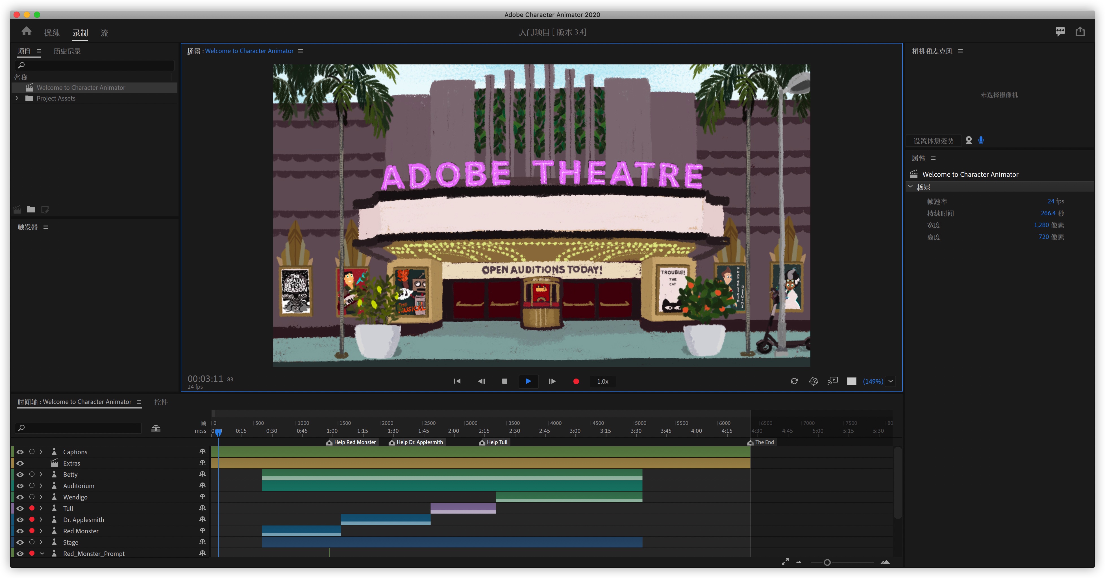Click the Betty track behaviors icon
1105x578 pixels.
[x=203, y=474]
